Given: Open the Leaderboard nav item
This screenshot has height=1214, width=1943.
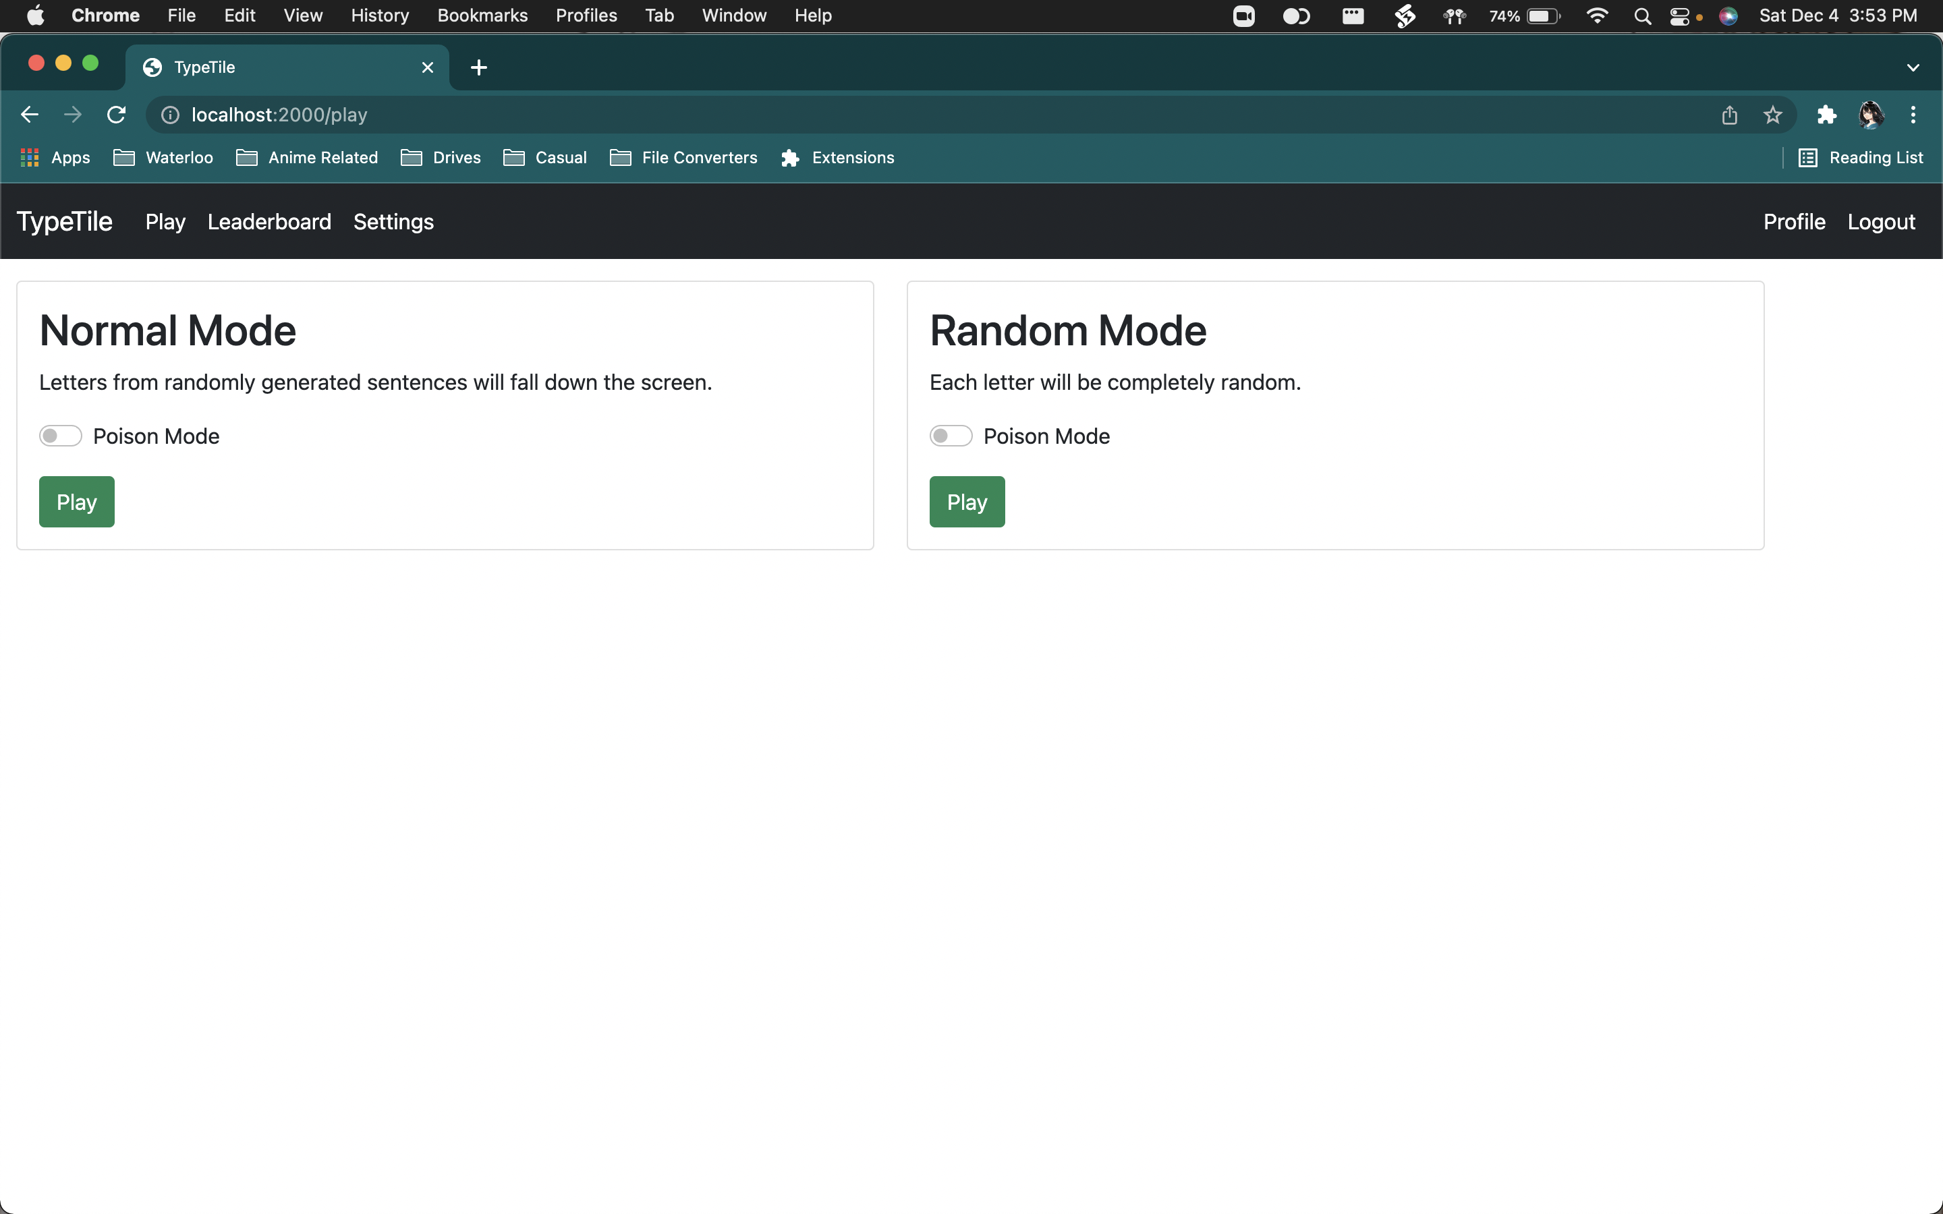Looking at the screenshot, I should (269, 222).
